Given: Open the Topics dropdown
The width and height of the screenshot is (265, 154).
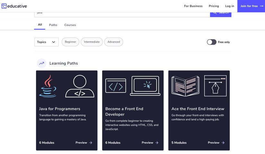Looking at the screenshot, I should point(47,42).
